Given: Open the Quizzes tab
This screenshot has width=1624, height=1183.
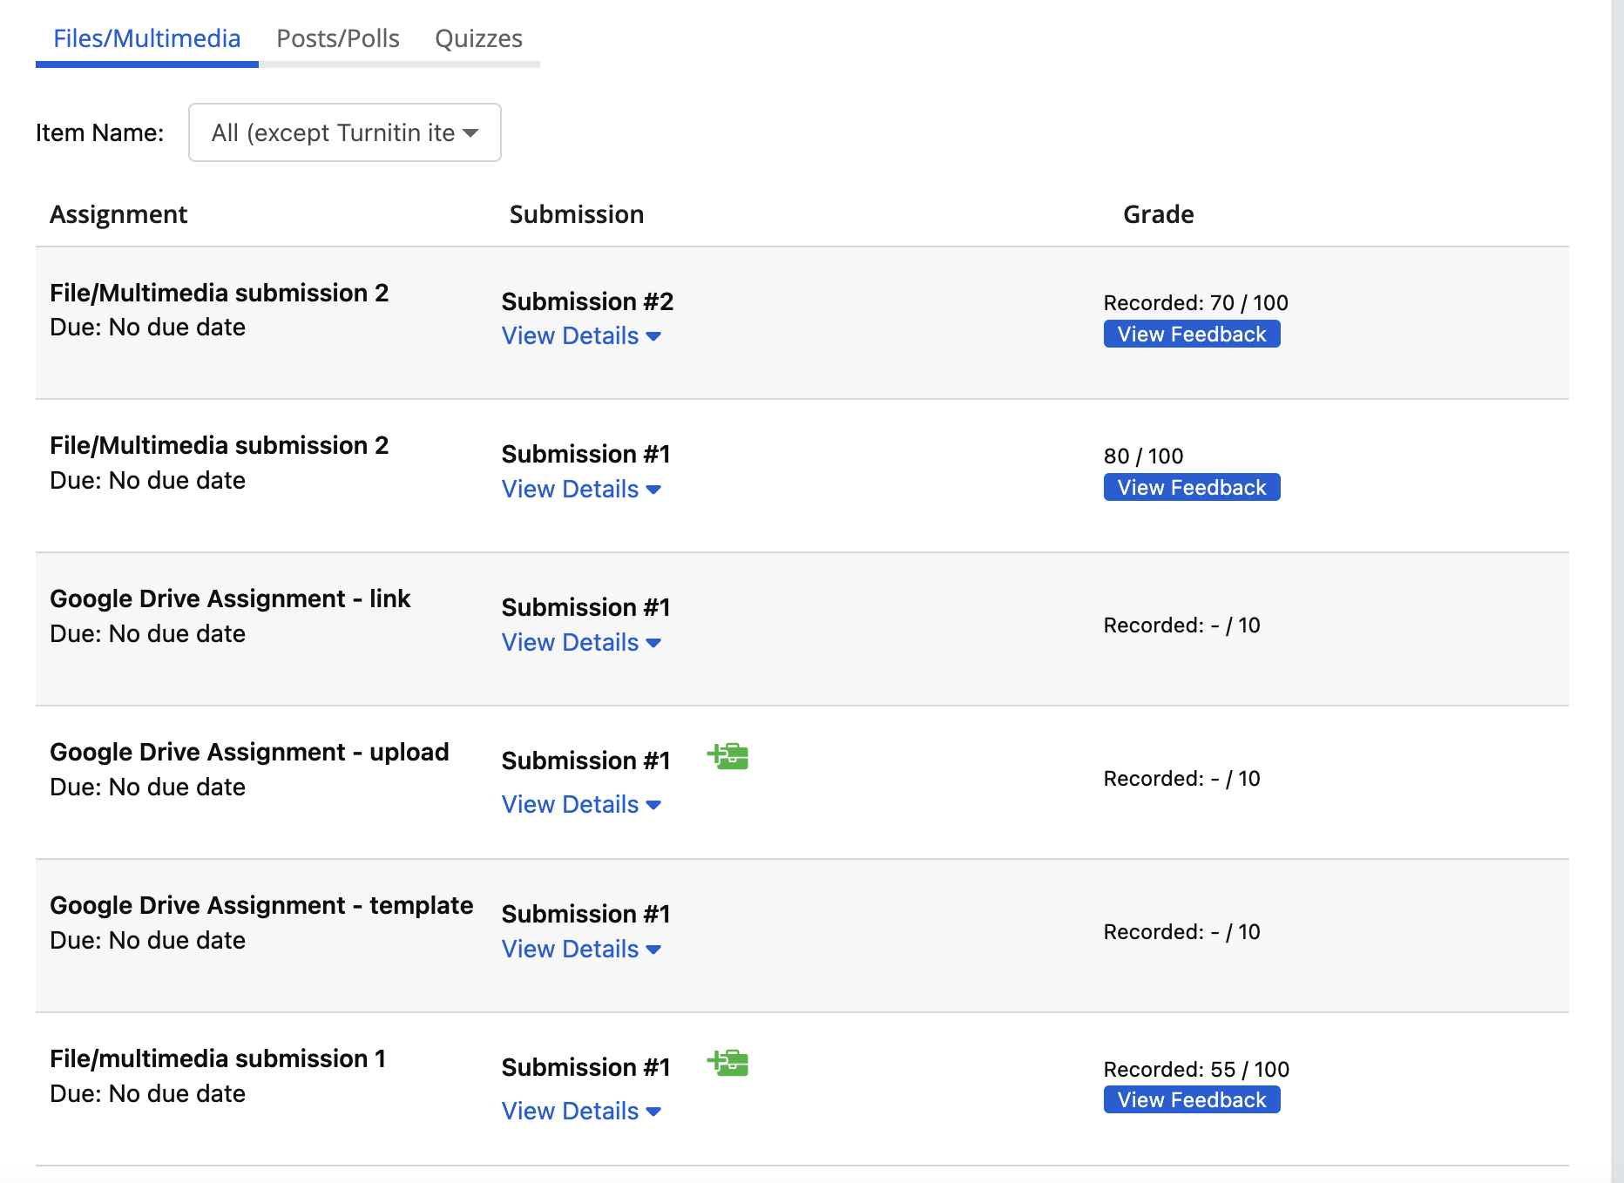Looking at the screenshot, I should (x=478, y=38).
